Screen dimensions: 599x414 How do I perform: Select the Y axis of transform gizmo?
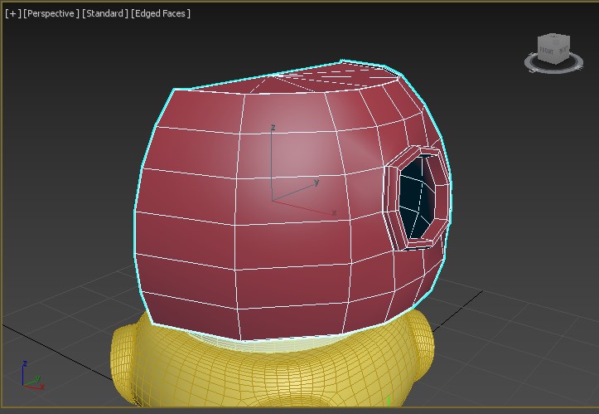coord(307,188)
